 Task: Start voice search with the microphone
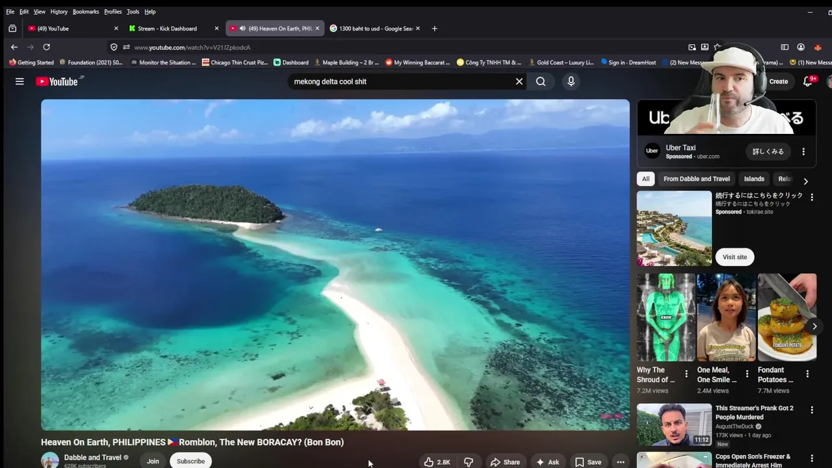571,81
